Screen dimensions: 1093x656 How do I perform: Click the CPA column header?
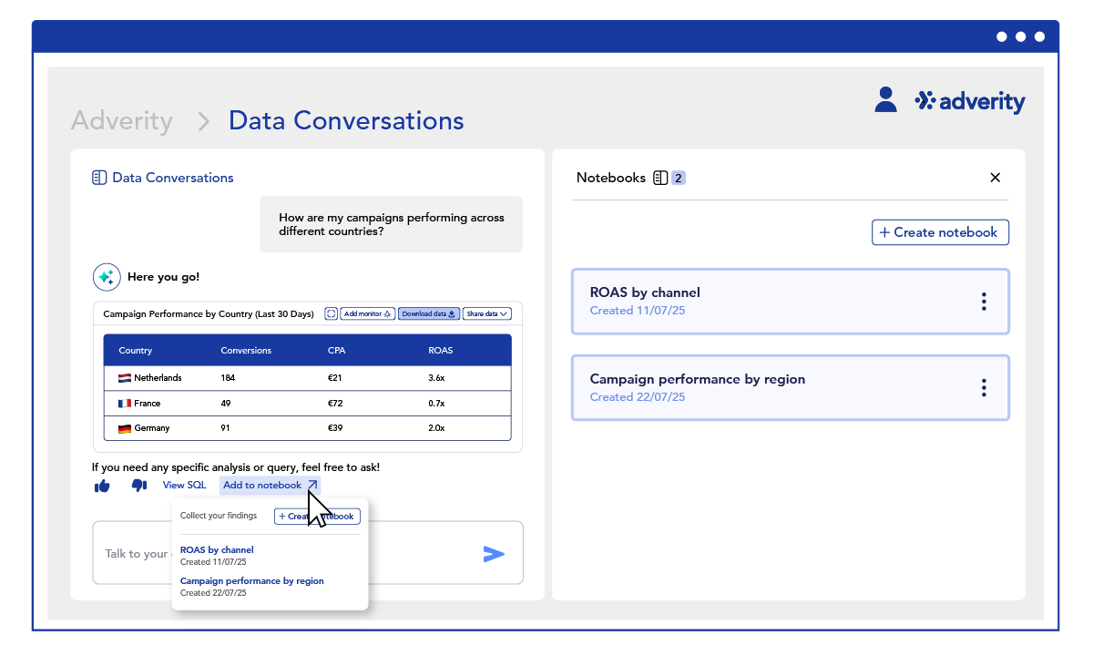point(336,351)
